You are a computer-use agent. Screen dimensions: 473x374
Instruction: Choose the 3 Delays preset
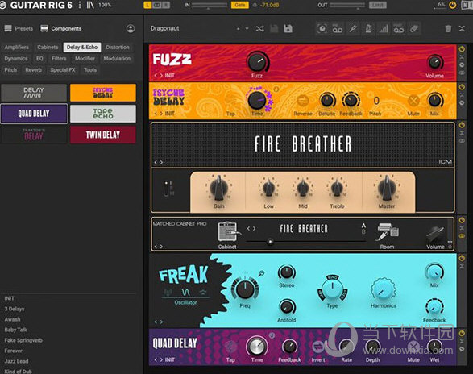click(15, 309)
